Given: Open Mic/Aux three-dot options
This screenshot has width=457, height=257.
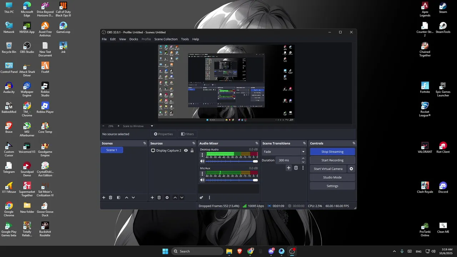Looking at the screenshot, I should coord(202,174).
